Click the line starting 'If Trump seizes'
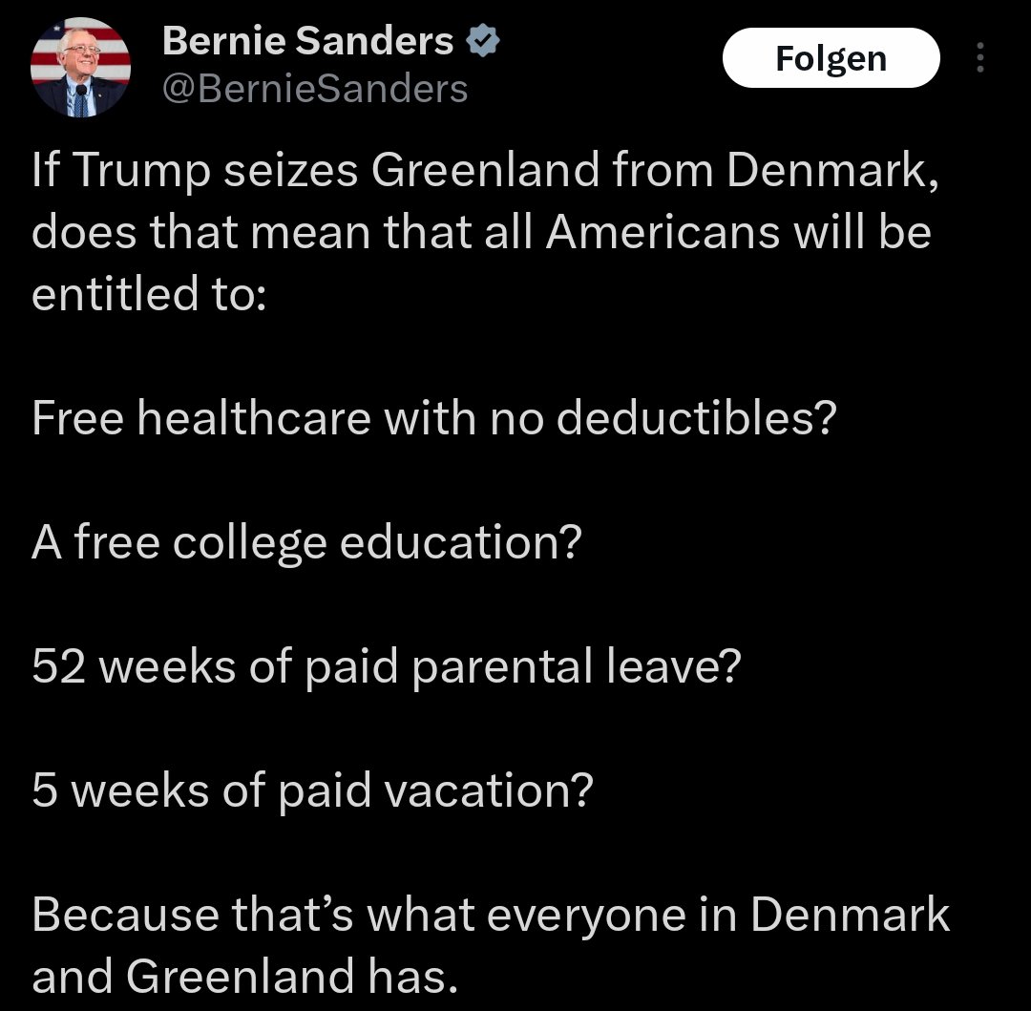The height and width of the screenshot is (1011, 1031). [x=481, y=172]
